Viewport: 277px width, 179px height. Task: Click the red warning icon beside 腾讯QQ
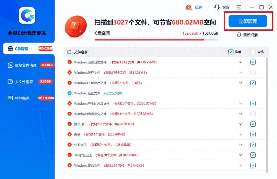pyautogui.click(x=70, y=124)
